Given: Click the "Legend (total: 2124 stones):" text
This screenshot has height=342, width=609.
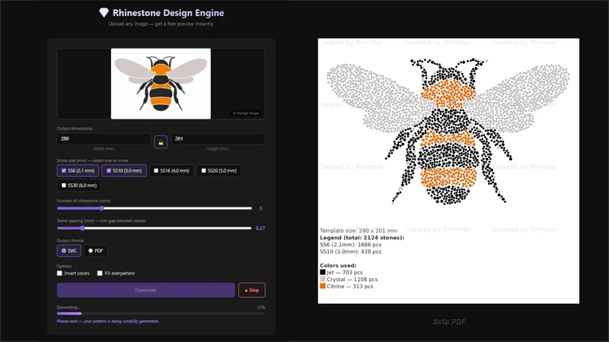Looking at the screenshot, I should point(362,238).
